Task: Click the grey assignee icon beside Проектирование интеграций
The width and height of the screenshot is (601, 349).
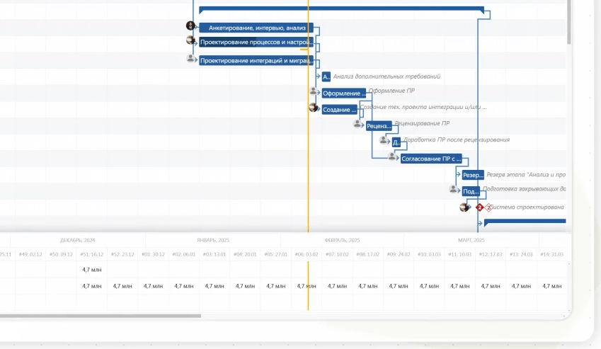Action: (x=190, y=58)
